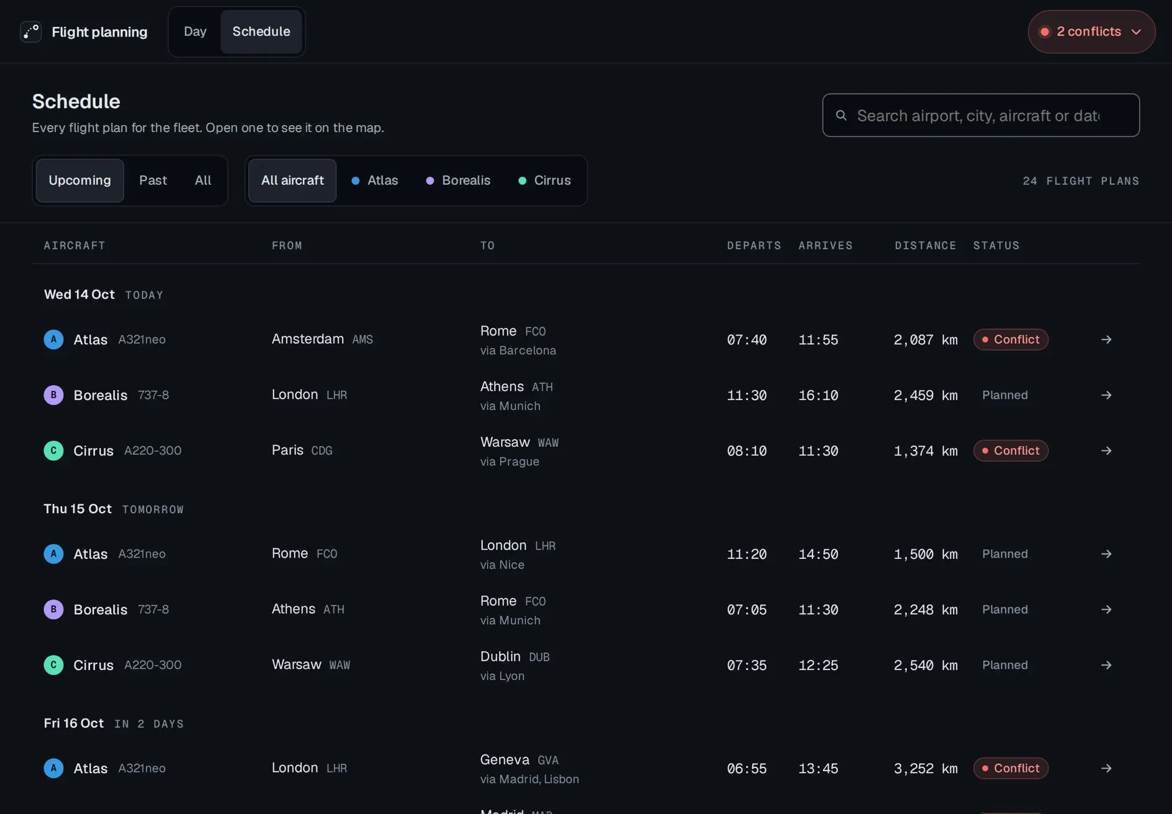Image resolution: width=1172 pixels, height=814 pixels.
Task: Click the Warsaw to Dublin row arrow
Action: coord(1106,665)
